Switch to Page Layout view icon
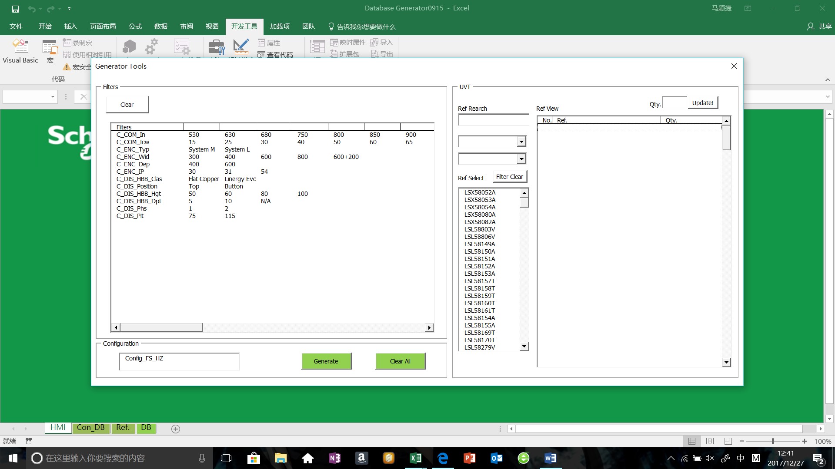835x469 pixels. click(710, 441)
